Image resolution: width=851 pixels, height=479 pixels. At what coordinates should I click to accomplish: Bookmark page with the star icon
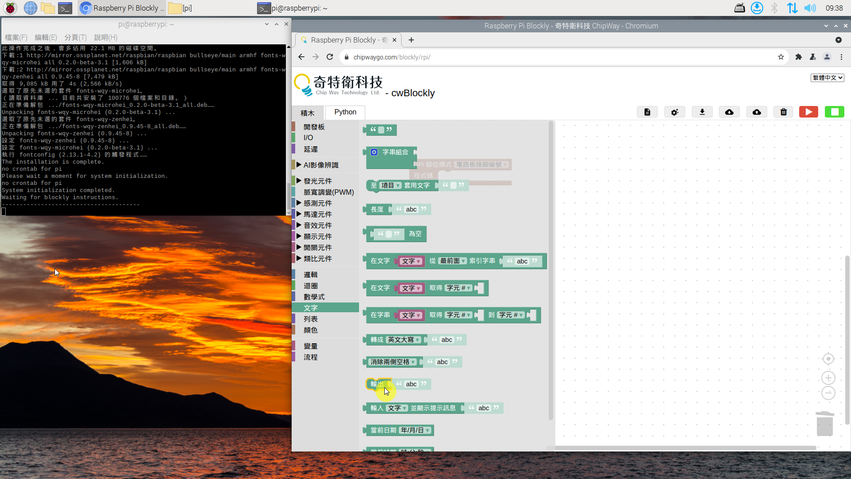point(781,57)
